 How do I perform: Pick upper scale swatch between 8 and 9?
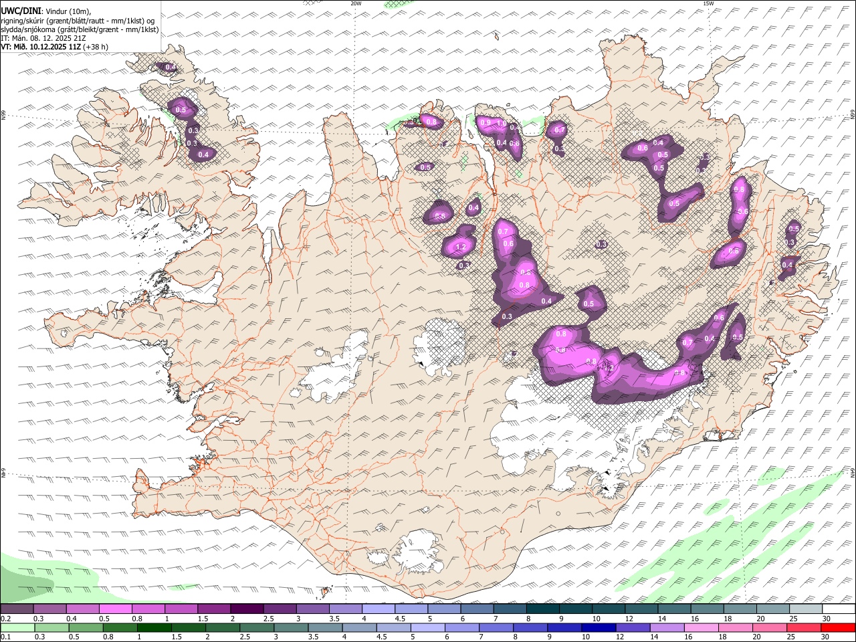coord(542,609)
